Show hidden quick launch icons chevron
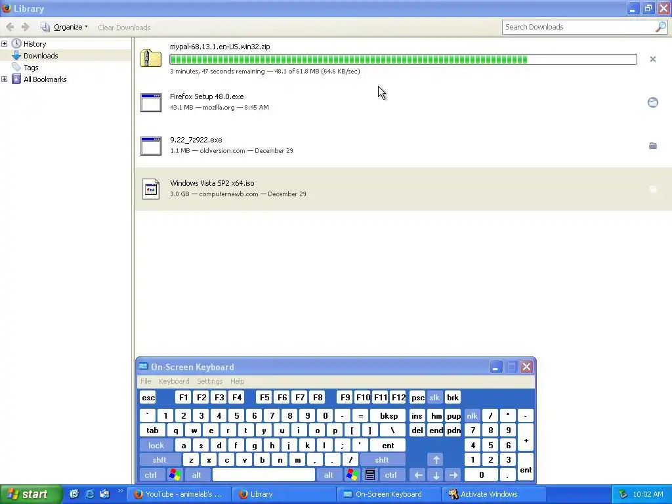Viewport: 672px width, 504px height. pos(120,491)
